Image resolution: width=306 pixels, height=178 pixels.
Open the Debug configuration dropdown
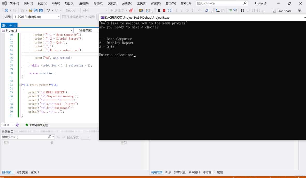point(72,10)
